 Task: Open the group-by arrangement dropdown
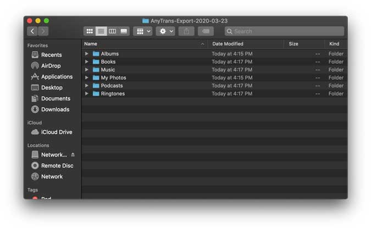coord(143,31)
